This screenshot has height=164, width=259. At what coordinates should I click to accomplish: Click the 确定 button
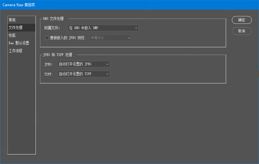242,20
